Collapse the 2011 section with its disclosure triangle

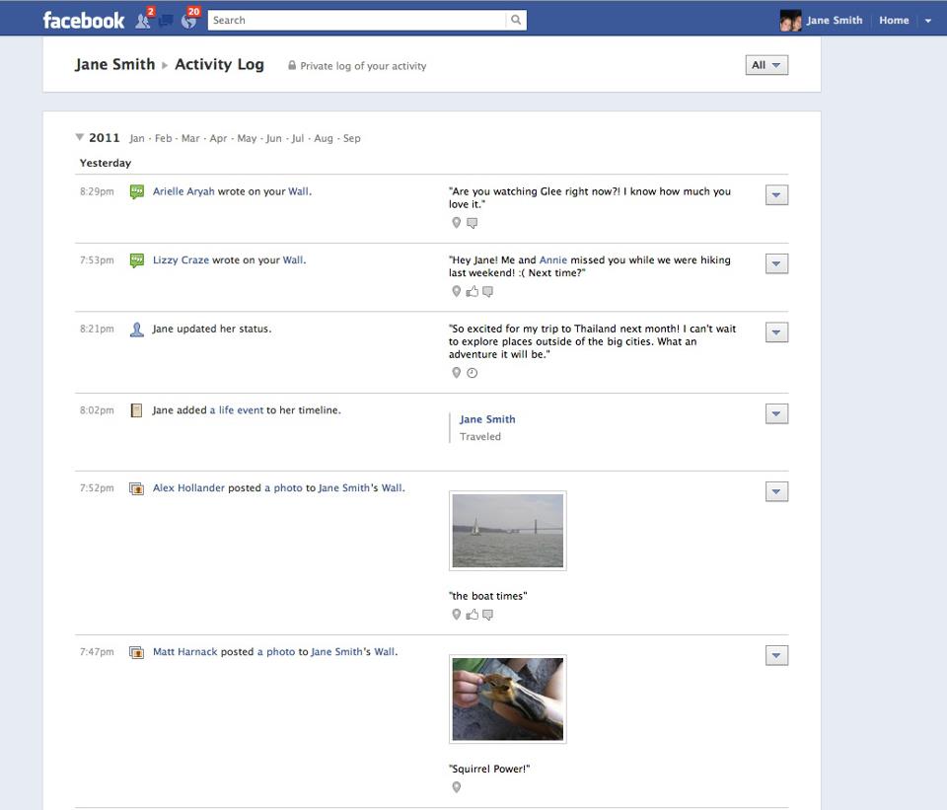tap(79, 137)
